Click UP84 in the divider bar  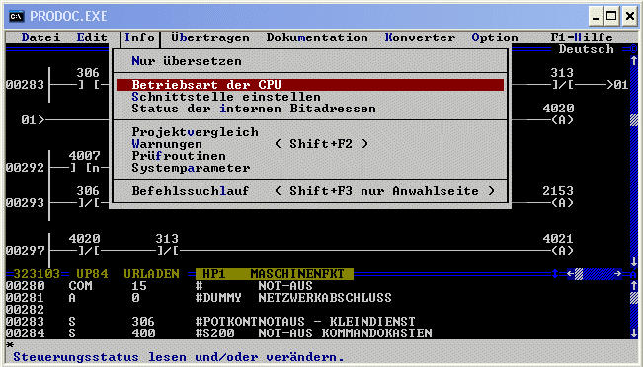[x=92, y=274]
